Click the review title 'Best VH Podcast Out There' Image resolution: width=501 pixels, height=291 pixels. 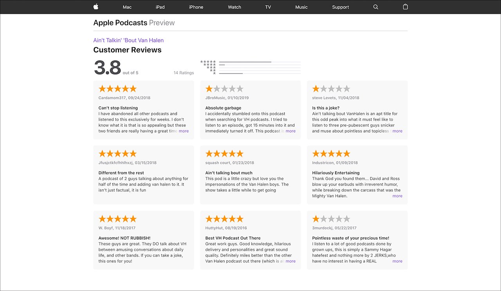pyautogui.click(x=233, y=238)
